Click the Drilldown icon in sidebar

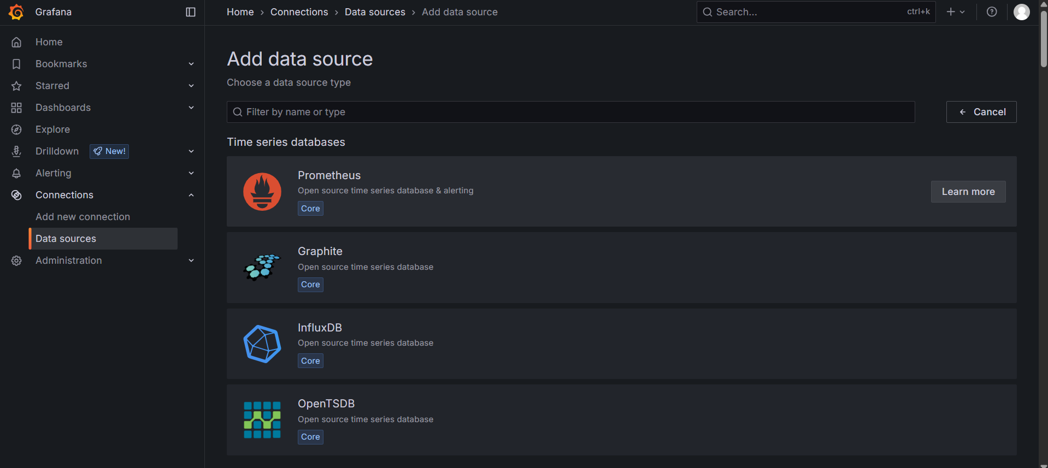pos(16,151)
